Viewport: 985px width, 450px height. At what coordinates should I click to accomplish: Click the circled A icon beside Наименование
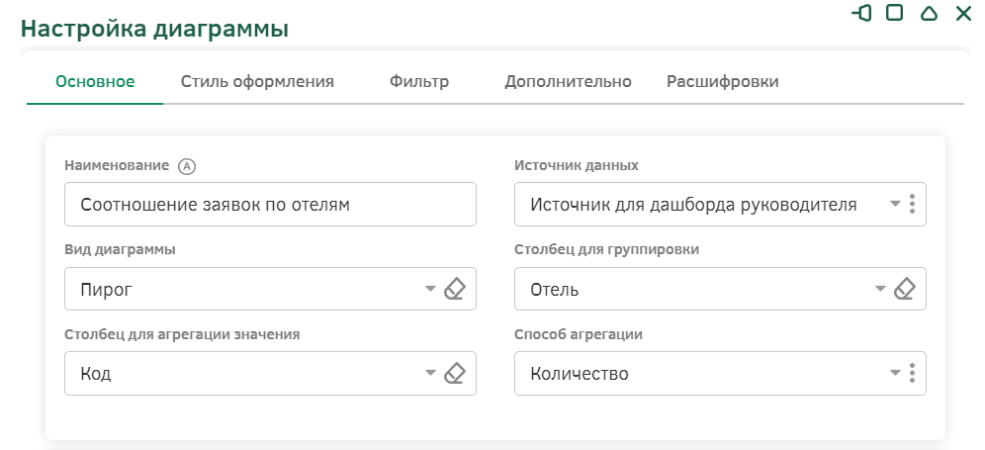pos(187,166)
